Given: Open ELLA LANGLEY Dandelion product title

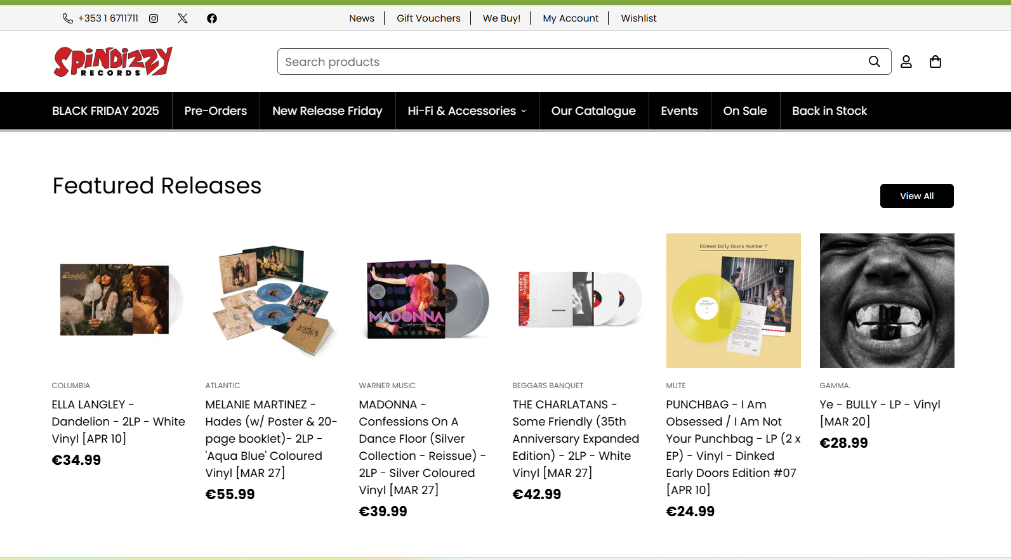Looking at the screenshot, I should tap(119, 422).
